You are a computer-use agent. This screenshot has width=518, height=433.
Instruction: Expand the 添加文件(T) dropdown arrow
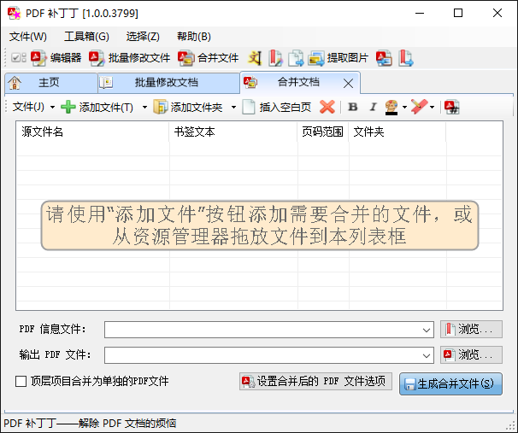click(x=144, y=107)
